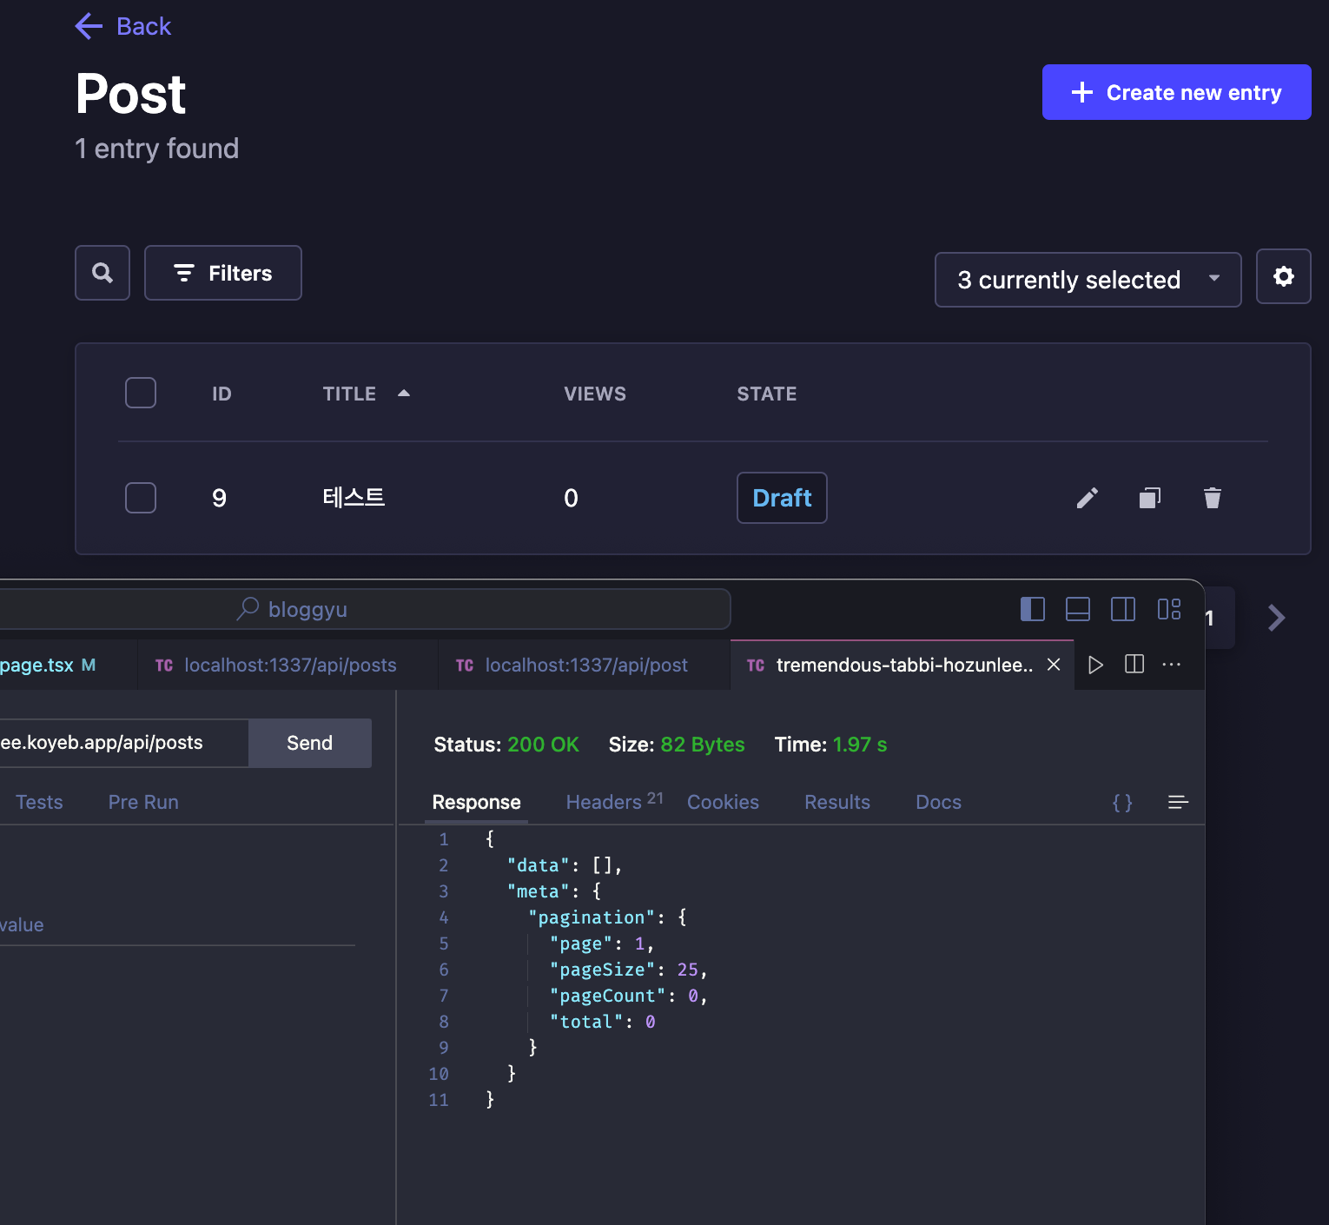The height and width of the screenshot is (1225, 1329).
Task: Send the API request
Action: pos(310,743)
